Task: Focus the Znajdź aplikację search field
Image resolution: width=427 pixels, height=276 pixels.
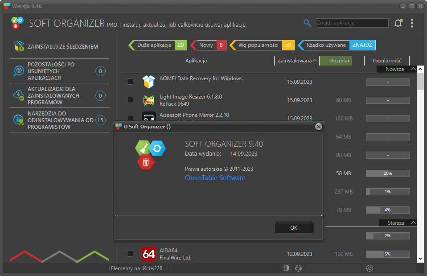Action: (x=352, y=23)
